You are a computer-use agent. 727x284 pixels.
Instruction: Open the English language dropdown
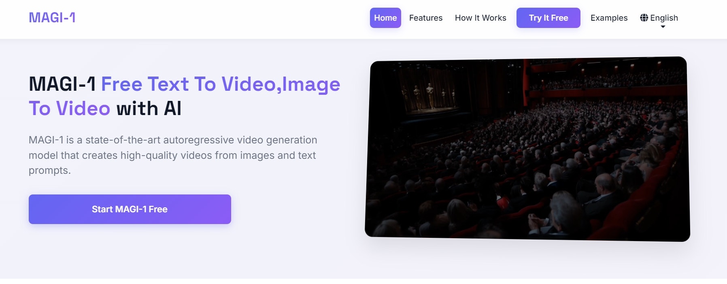[x=659, y=19]
